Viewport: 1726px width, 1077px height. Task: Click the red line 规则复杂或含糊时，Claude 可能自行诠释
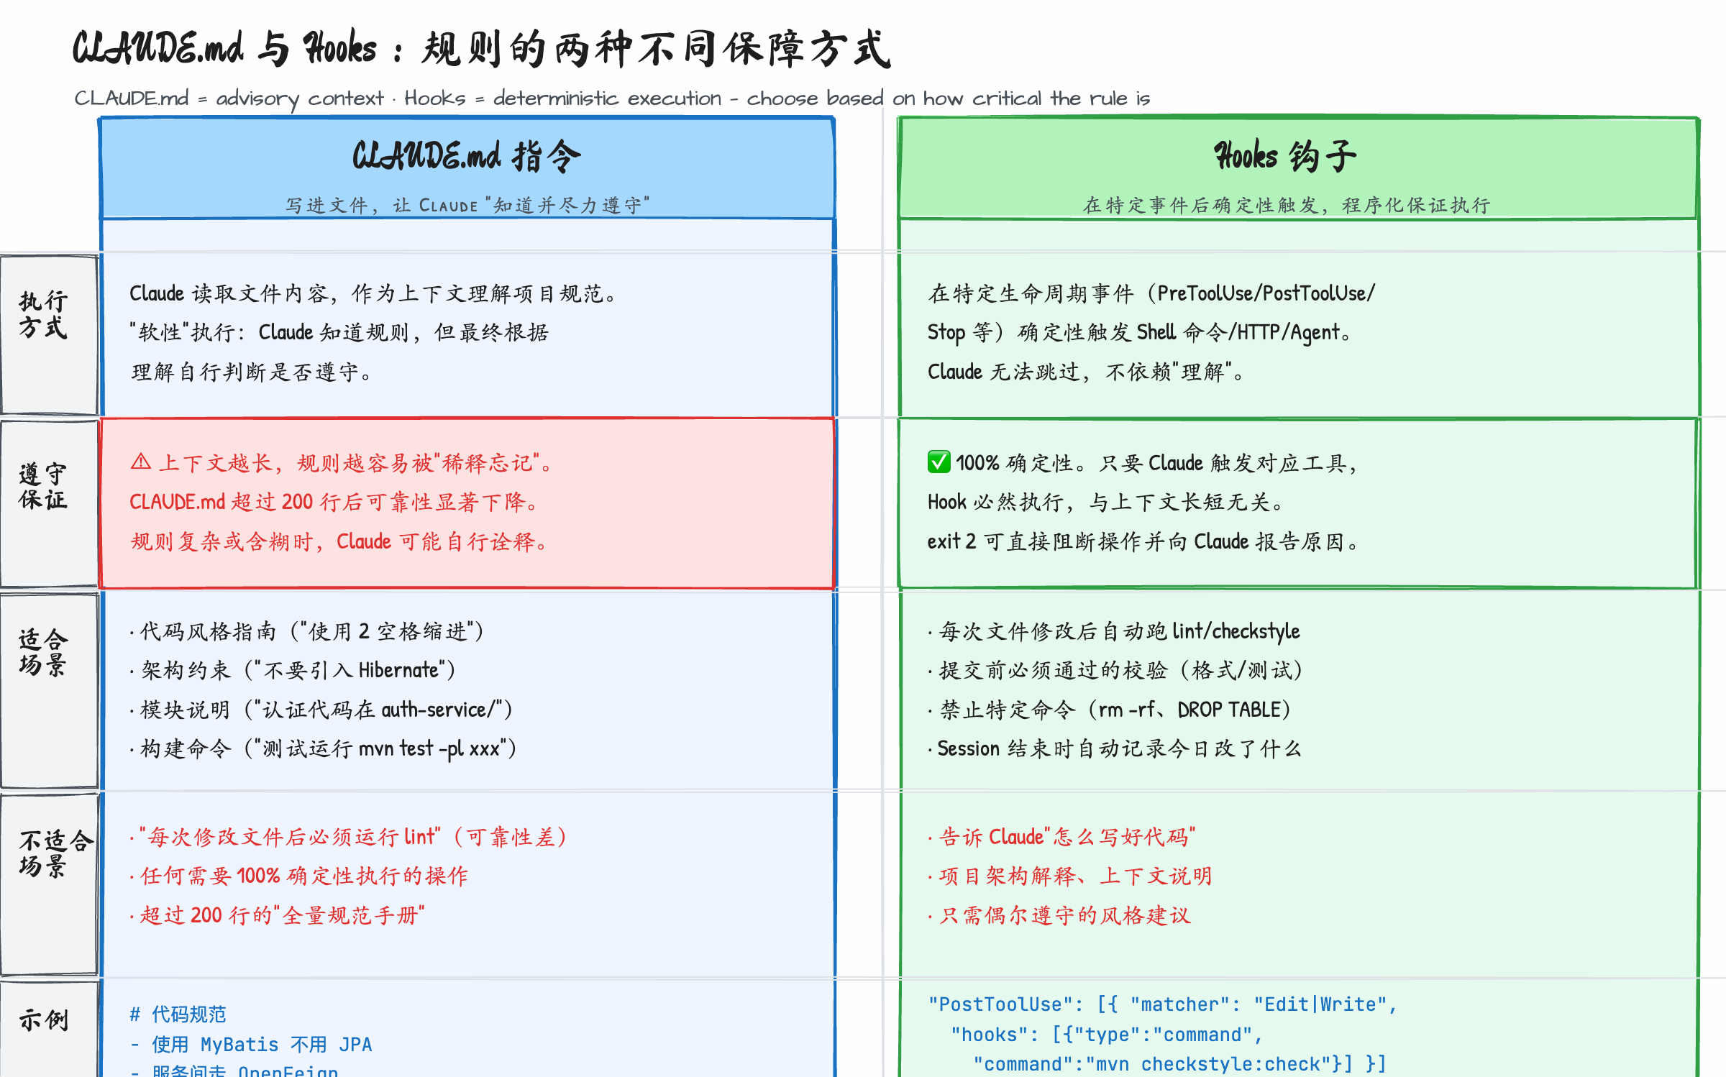(x=339, y=541)
